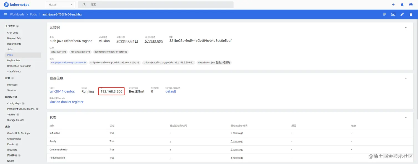
Task: Open Nodes in sidebar
Action: point(11,161)
